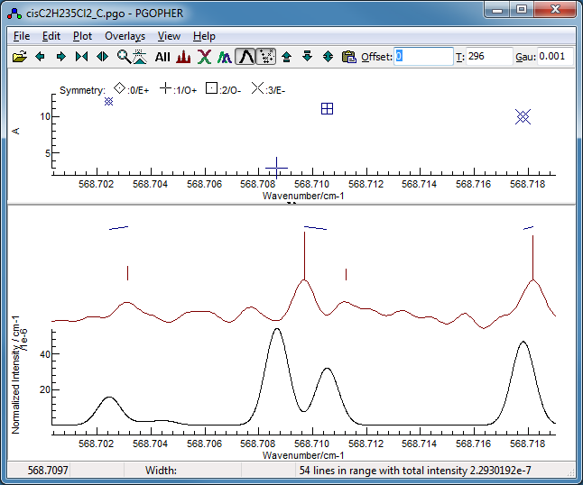
Task: Click the Offset input field
Action: pos(423,57)
